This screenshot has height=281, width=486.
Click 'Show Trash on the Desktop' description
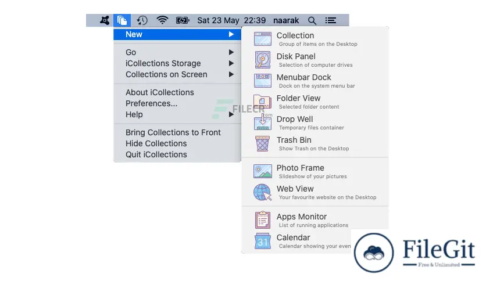point(314,149)
